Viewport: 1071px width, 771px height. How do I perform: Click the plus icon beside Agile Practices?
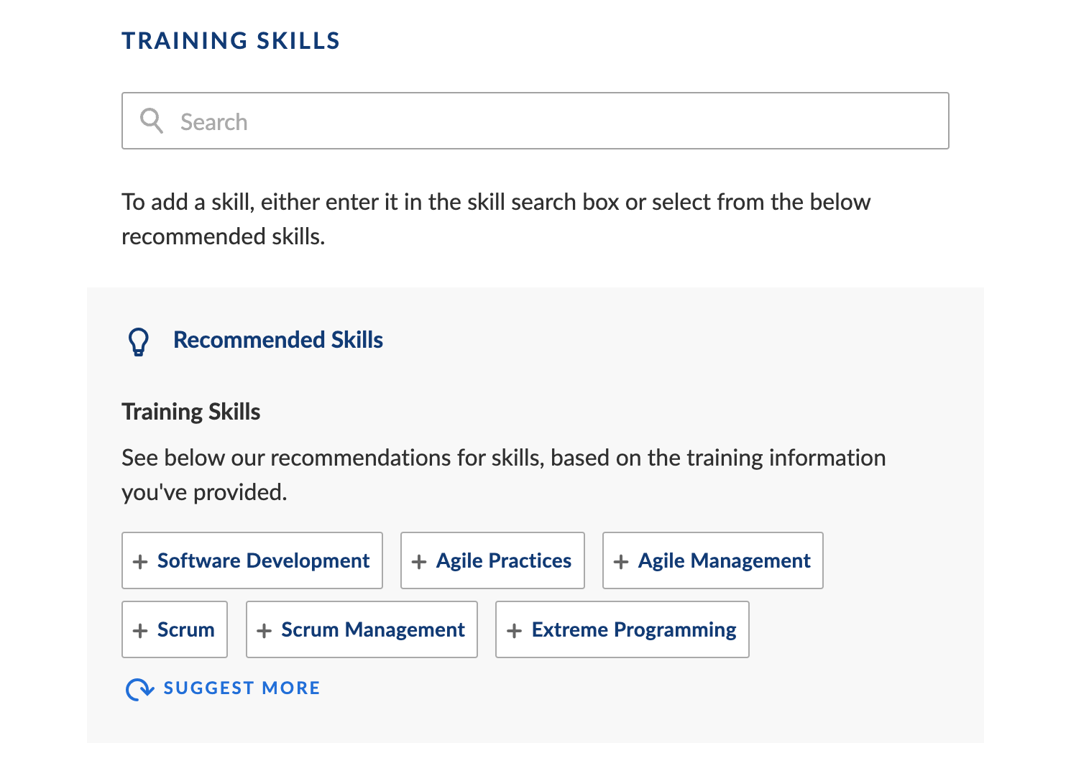[x=419, y=562]
